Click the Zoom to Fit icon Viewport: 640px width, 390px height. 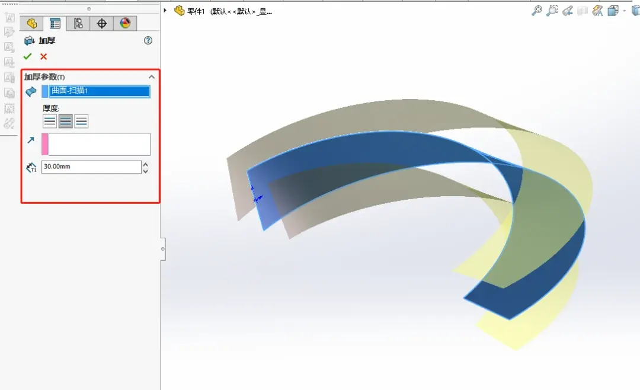click(x=537, y=11)
